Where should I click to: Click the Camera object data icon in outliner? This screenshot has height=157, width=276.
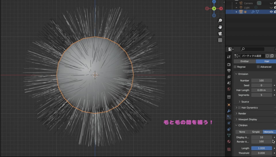[259, 3]
